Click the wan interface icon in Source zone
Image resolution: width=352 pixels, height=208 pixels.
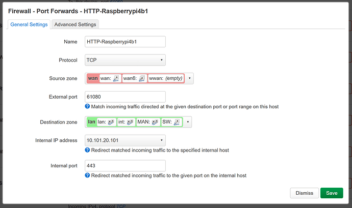[116, 78]
